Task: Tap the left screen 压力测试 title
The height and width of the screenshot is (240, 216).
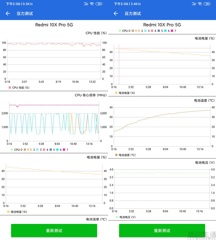Action: (x=25, y=14)
